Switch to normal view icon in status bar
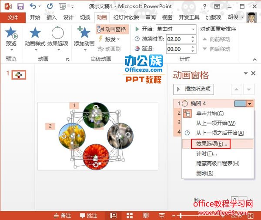 pos(114,216)
